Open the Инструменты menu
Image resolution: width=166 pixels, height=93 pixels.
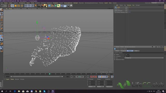pyautogui.click(x=22, y=3)
